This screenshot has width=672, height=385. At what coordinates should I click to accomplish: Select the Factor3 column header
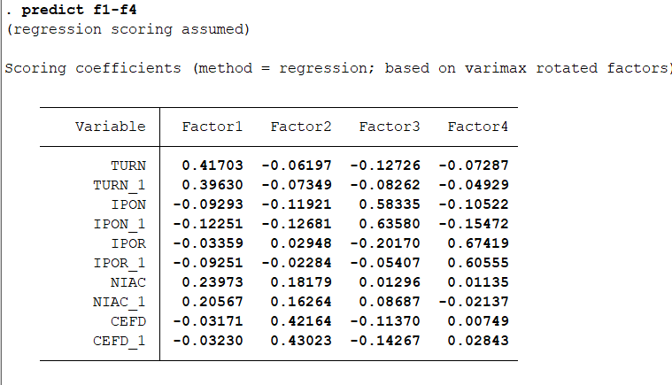tap(390, 127)
